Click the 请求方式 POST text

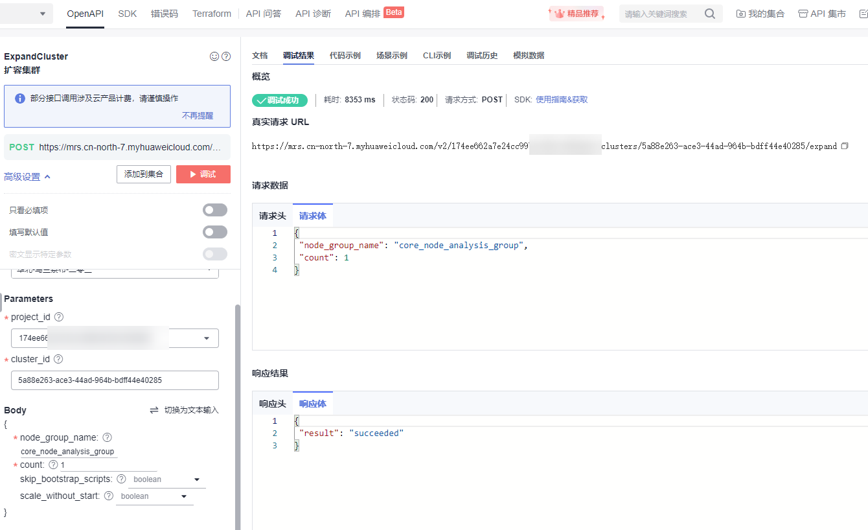tap(474, 100)
